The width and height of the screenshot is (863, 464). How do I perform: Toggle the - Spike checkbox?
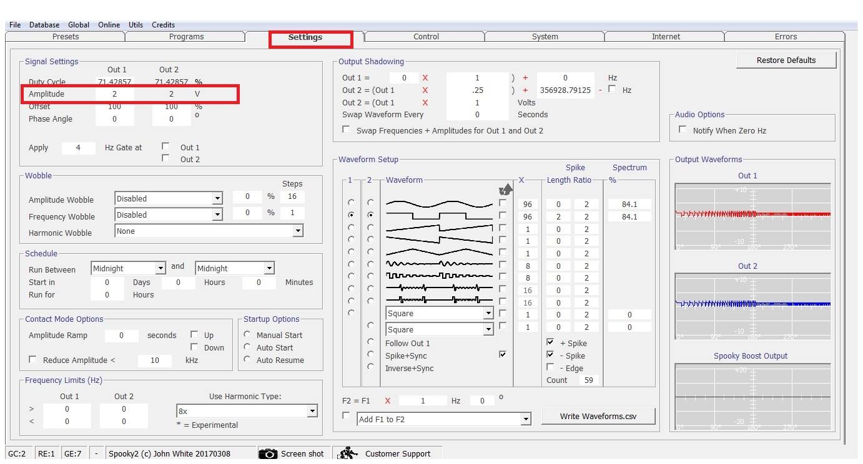[x=550, y=355]
